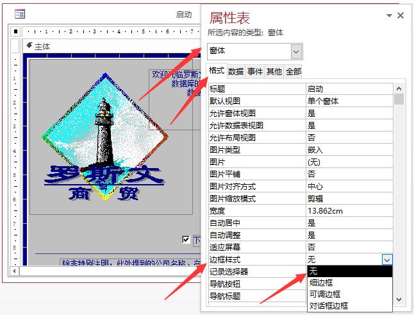Image resolution: width=414 pixels, height=315 pixels.
Task: Open the 边框样式 dropdown arrow
Action: 387,260
